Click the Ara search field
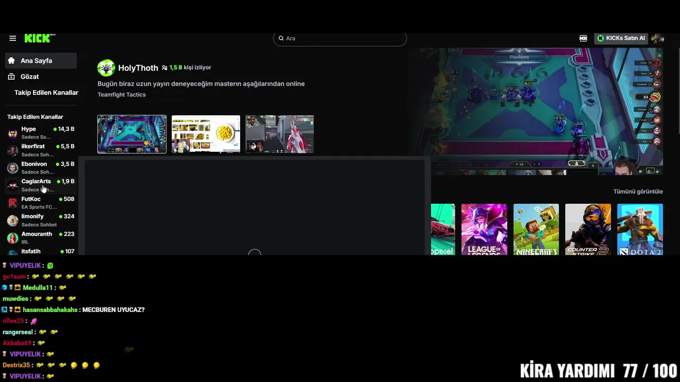 pos(340,38)
